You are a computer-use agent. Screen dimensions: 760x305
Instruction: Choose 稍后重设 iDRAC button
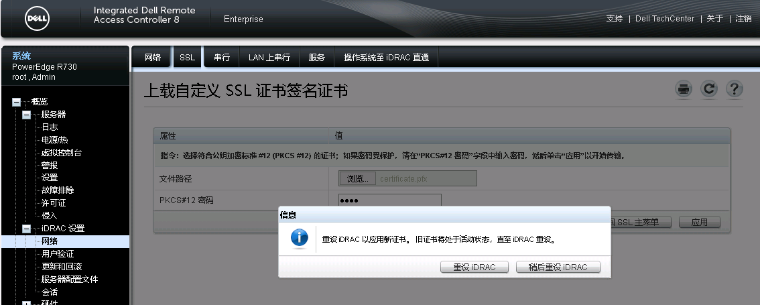tap(558, 267)
